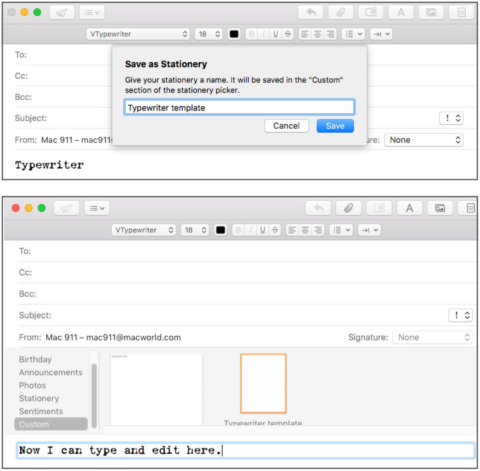Open photo browser icon in bottom window

440,208
